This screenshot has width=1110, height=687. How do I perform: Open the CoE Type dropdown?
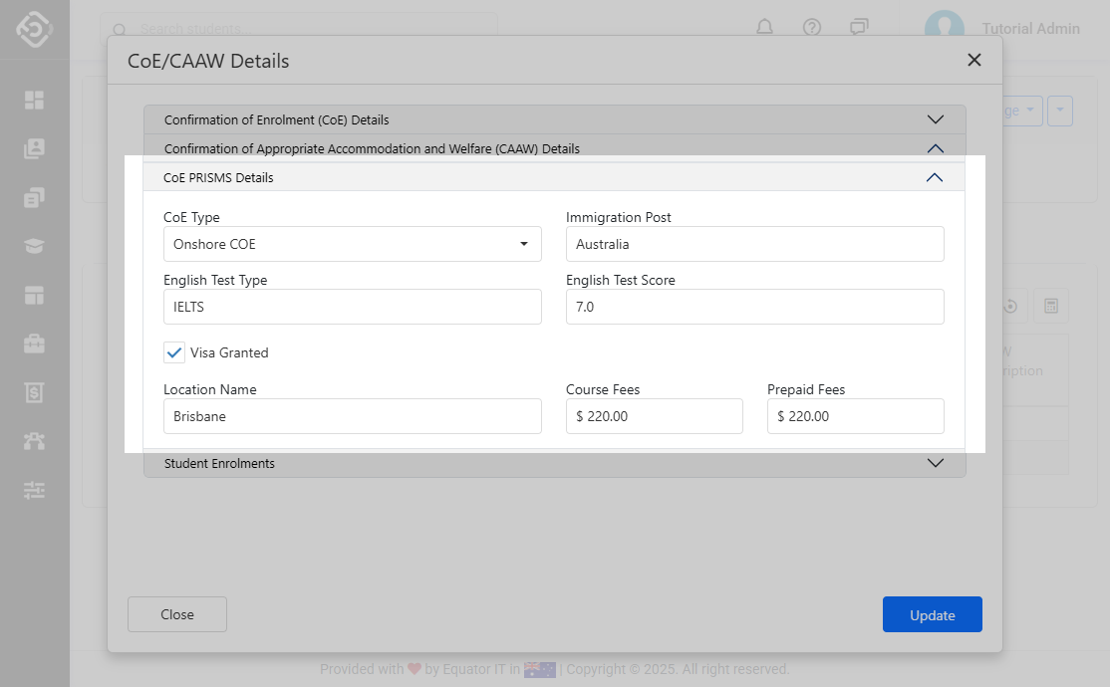pos(352,244)
